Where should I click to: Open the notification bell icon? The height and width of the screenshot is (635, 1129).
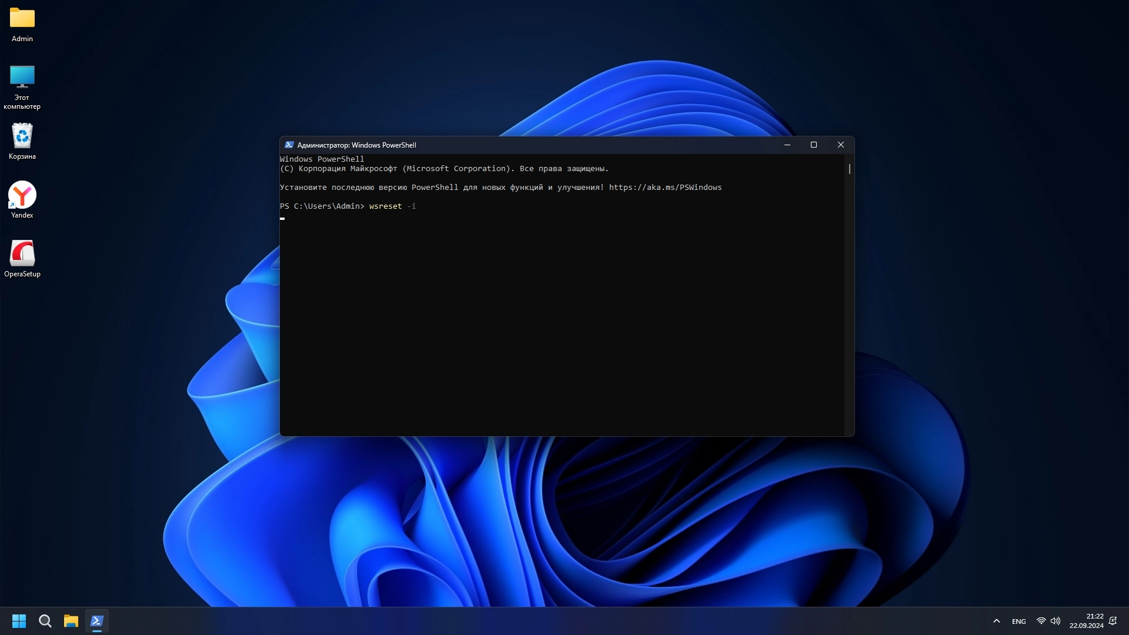1113,621
